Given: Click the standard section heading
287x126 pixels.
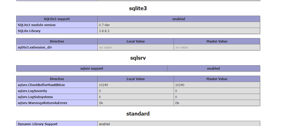Looking at the screenshot, I should coord(138,114).
